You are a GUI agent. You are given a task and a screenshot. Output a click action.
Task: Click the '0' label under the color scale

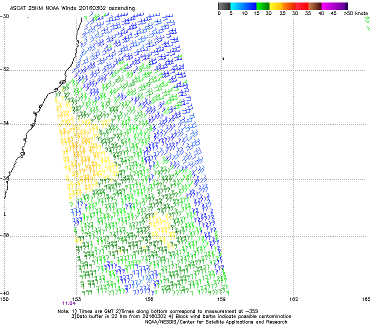click(x=219, y=13)
